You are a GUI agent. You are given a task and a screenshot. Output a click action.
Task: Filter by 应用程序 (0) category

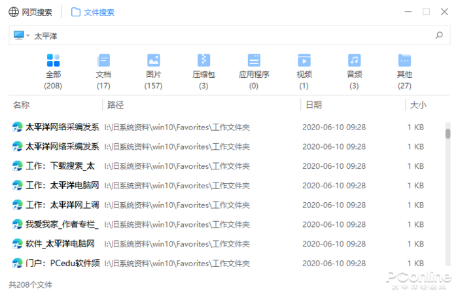(x=254, y=71)
